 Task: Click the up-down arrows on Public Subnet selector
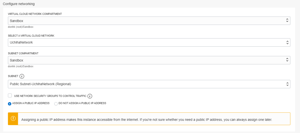(x=287, y=84)
